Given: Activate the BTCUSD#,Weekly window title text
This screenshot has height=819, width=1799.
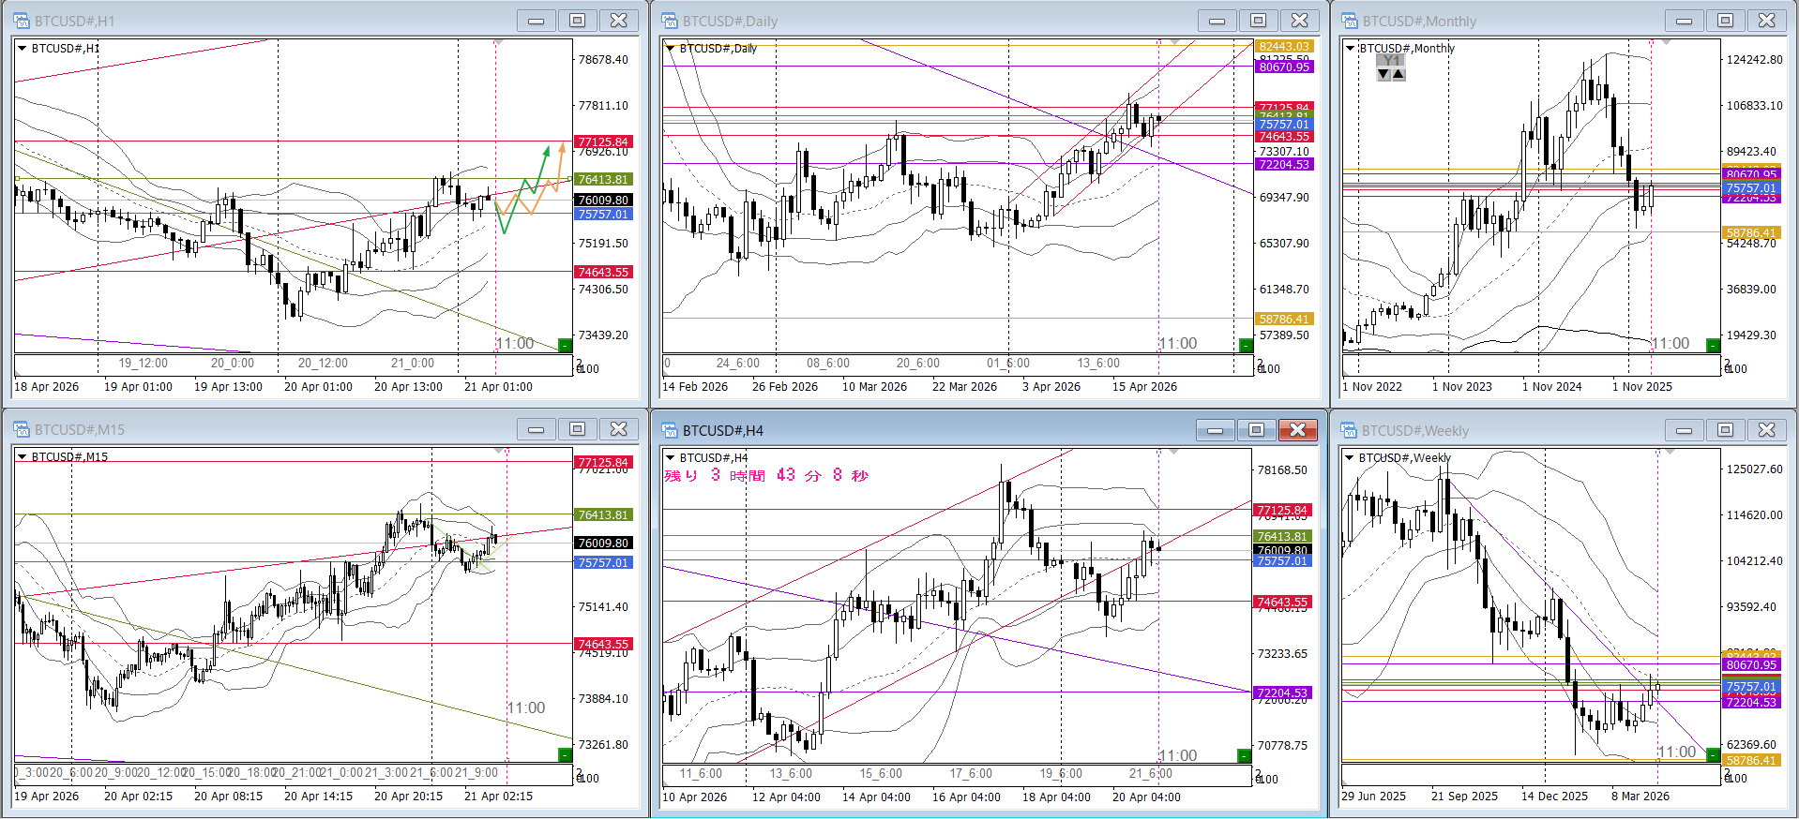Looking at the screenshot, I should coord(1414,430).
